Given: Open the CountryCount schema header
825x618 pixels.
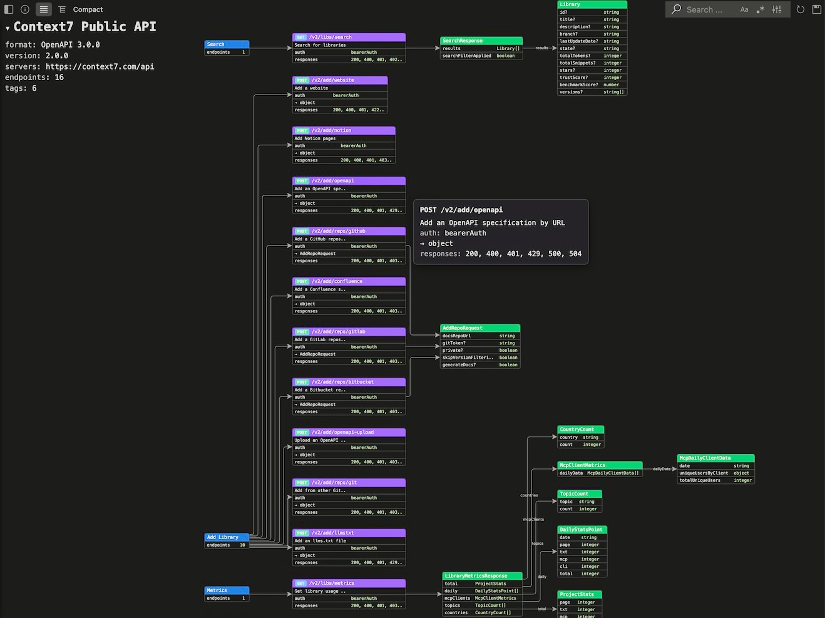Looking at the screenshot, I should click(581, 430).
